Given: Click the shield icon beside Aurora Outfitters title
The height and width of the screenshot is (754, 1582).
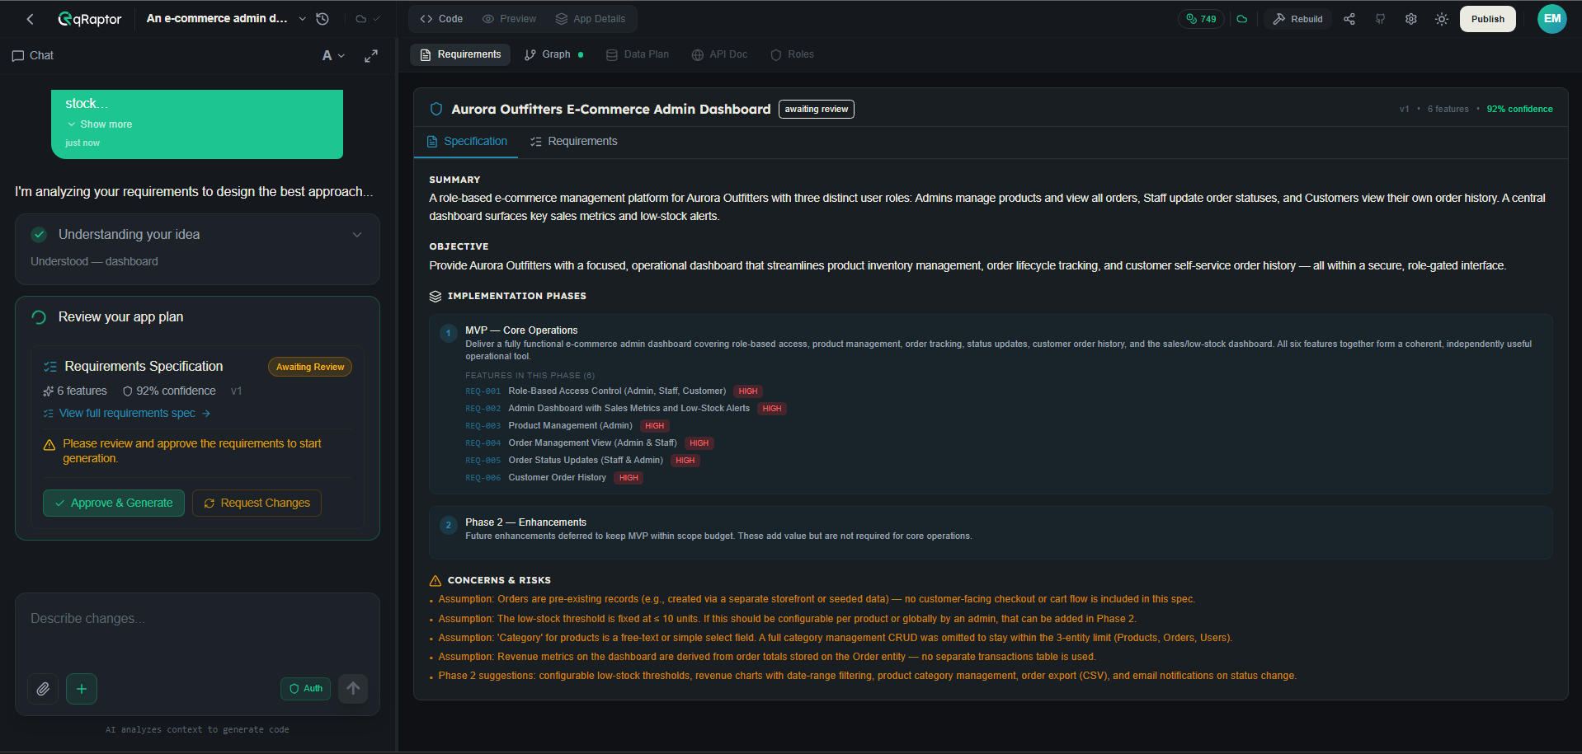Looking at the screenshot, I should pos(436,109).
